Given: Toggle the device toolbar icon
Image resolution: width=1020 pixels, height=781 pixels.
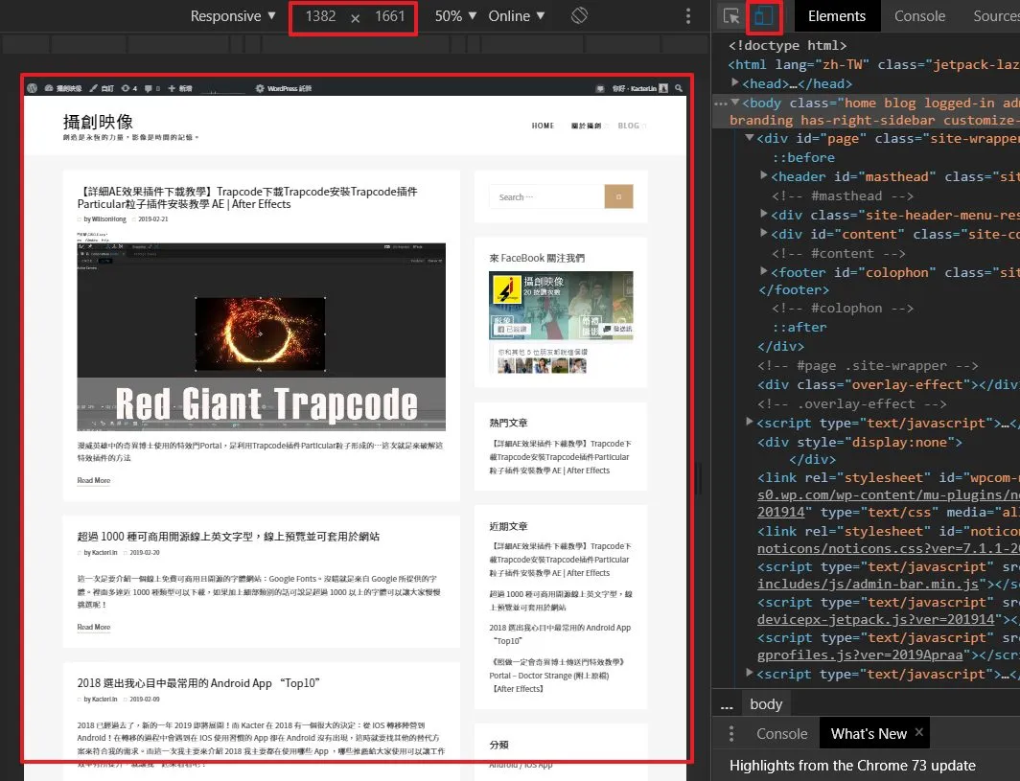Looking at the screenshot, I should (x=764, y=16).
